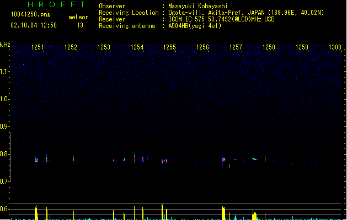Click the 1.0 kHz axis label
The width and height of the screenshot is (347, 220).
[x=4, y=99]
